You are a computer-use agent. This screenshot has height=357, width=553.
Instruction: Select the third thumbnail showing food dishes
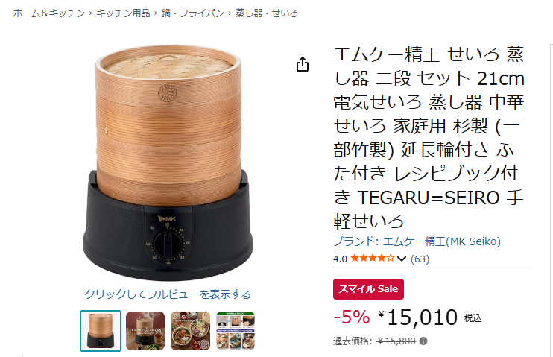[190, 331]
